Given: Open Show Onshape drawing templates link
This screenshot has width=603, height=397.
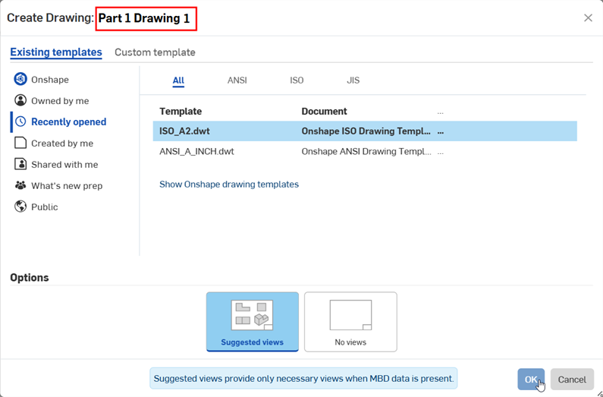Looking at the screenshot, I should pos(229,184).
